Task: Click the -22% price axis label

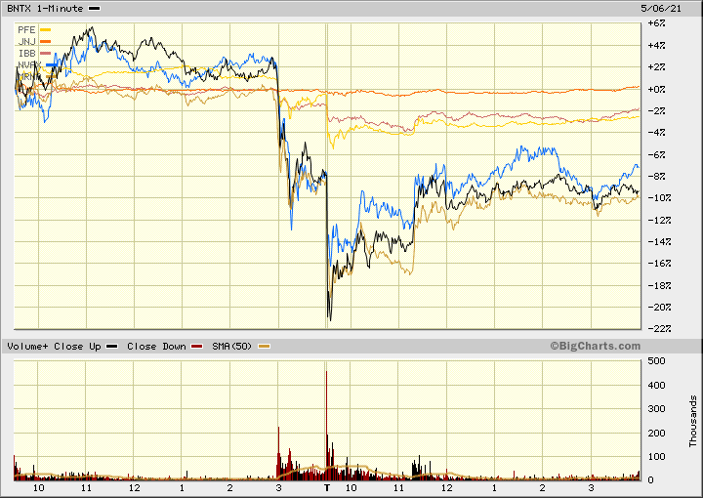Action: point(659,328)
